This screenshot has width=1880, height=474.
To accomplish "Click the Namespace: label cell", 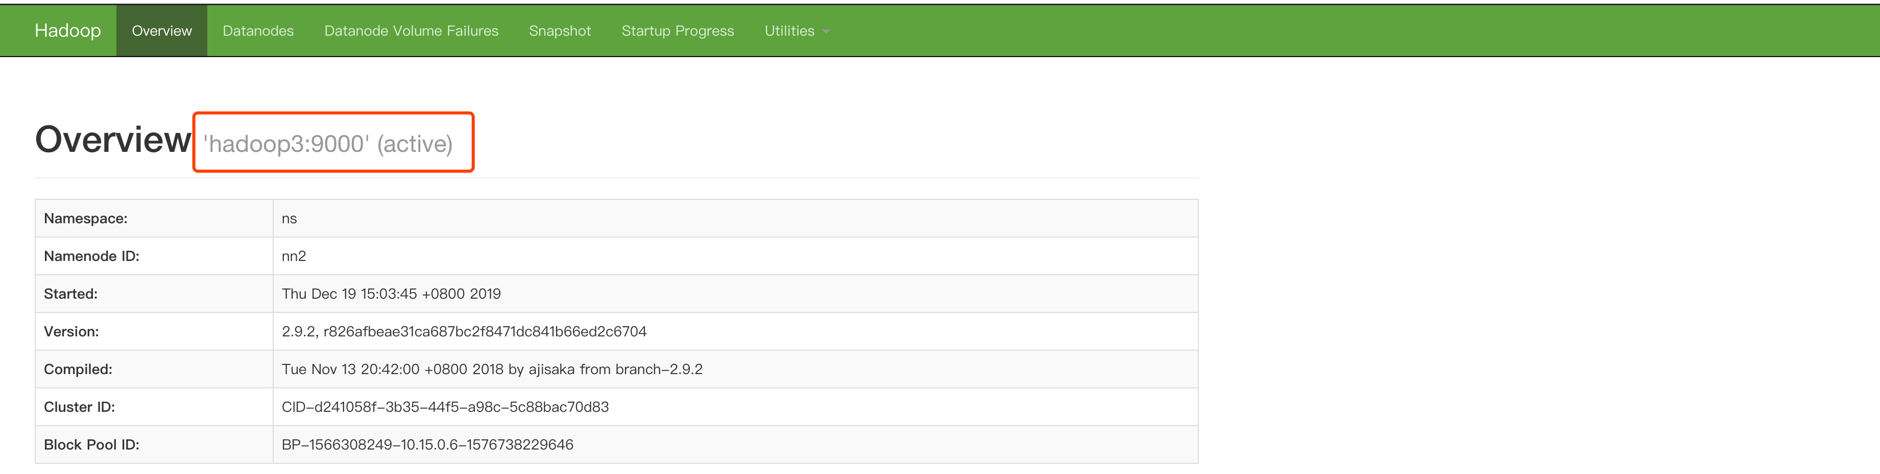I will 154,219.
